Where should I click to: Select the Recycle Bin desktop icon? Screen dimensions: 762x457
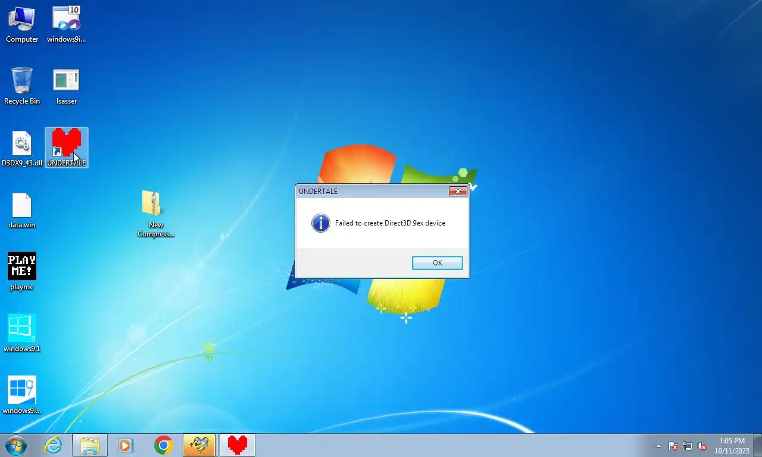[x=22, y=86]
